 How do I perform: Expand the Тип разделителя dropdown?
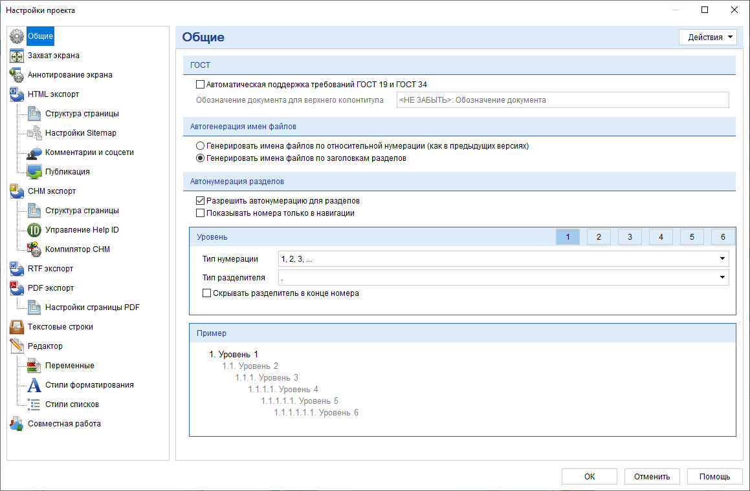(x=503, y=278)
